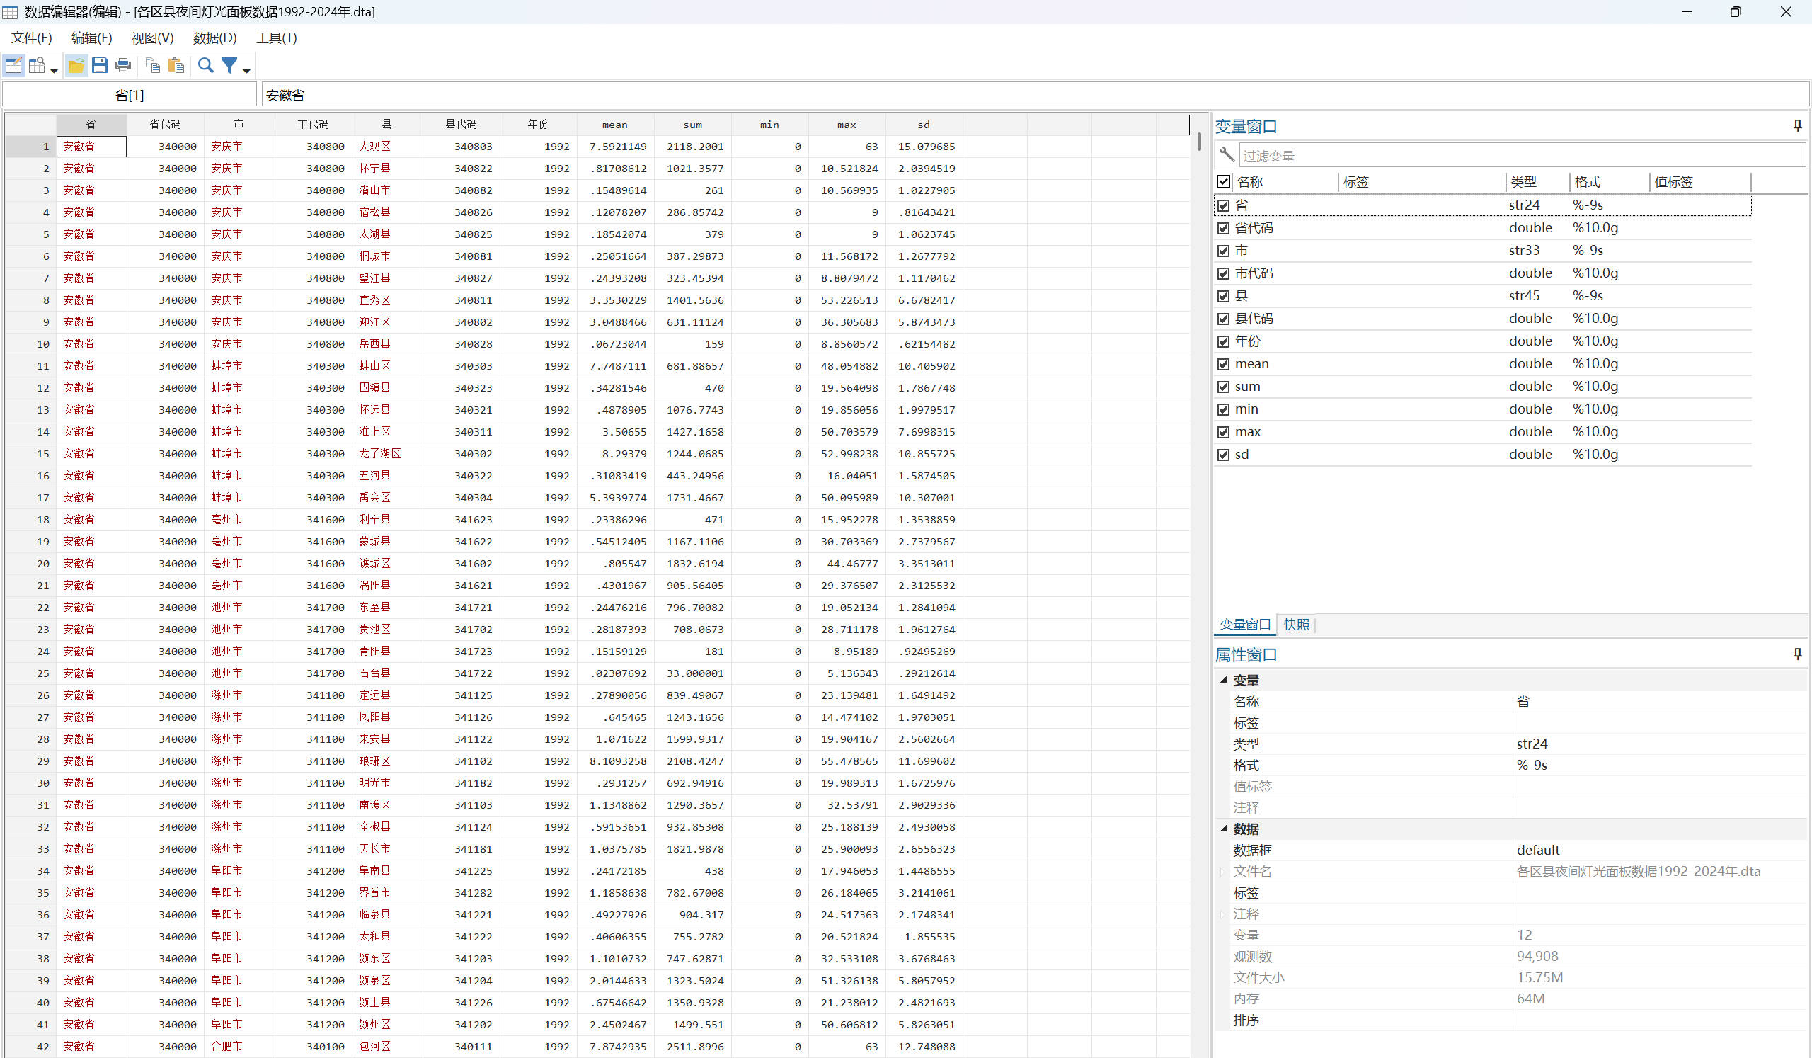
Task: Collapse the 数据 section in 属性窗口
Action: pyautogui.click(x=1223, y=829)
